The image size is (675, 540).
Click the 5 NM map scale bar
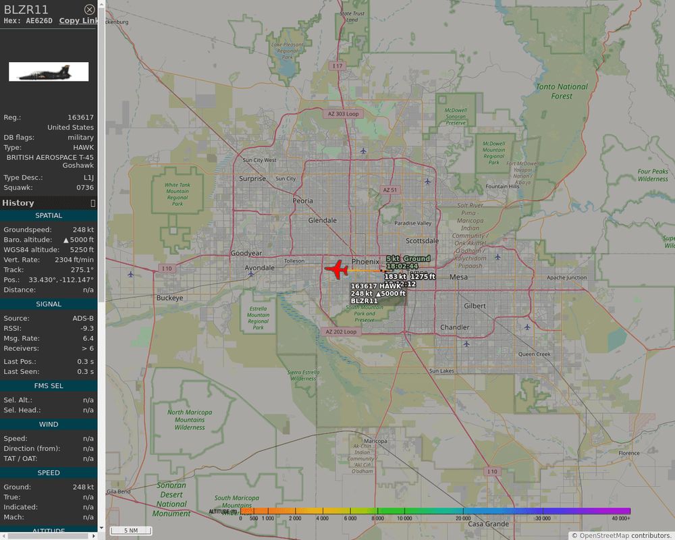point(131,531)
